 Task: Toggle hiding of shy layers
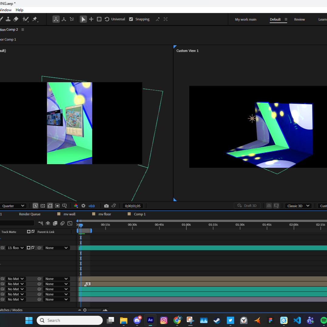[x=48, y=223]
